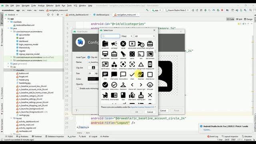Screen dimensions: 256x144
Task: Pick the chat bubble outline icon
Action: tap(123, 75)
